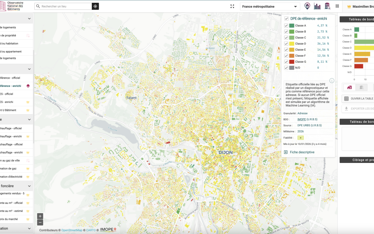The image size is (374, 234).
Task: Click the Fiabilité plus badge
Action: [x=301, y=138]
